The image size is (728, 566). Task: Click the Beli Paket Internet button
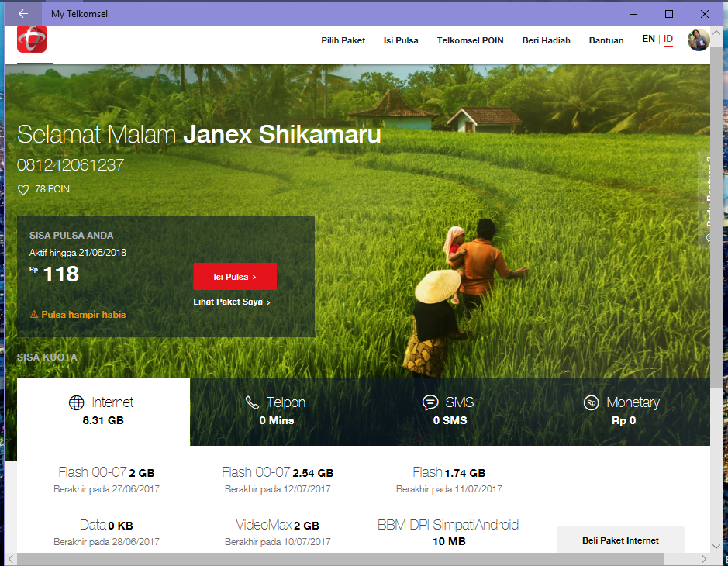click(x=620, y=540)
